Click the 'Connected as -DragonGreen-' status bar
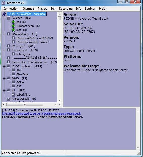 33,153
